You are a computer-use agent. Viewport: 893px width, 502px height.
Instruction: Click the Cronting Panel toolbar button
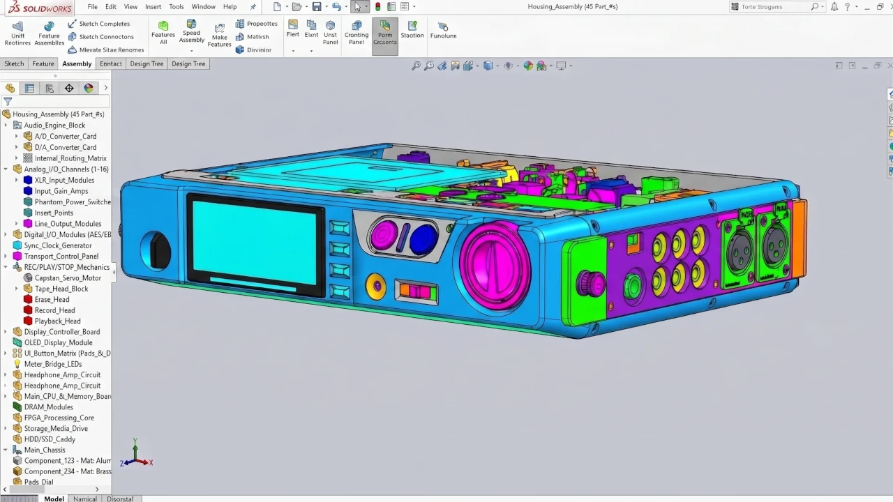coord(357,33)
